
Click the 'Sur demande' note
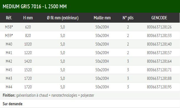[x=12, y=104]
